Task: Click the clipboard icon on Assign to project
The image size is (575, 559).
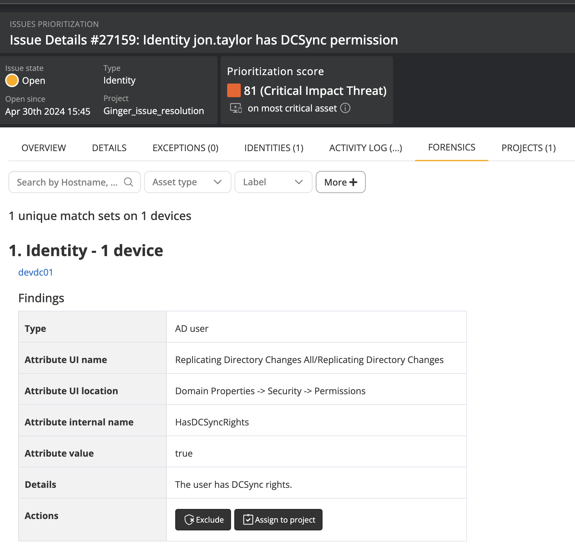Action: click(x=248, y=520)
